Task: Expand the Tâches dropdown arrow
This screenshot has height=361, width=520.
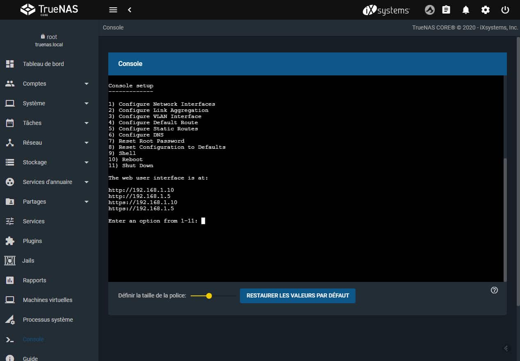Action: pos(87,123)
